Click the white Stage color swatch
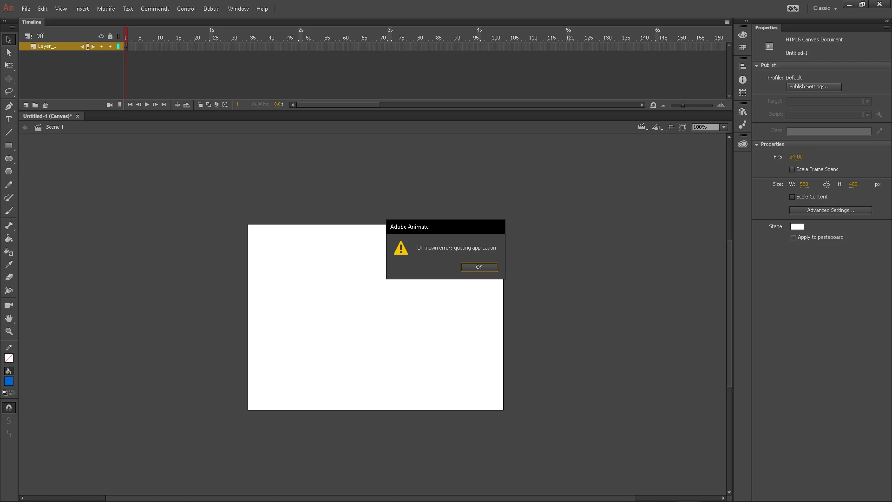The width and height of the screenshot is (892, 502). (797, 227)
